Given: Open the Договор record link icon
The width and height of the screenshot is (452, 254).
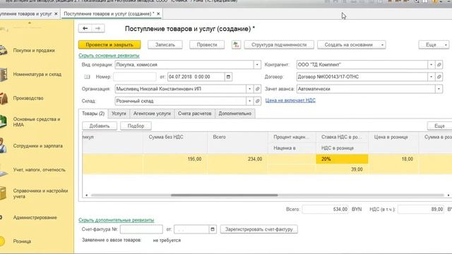Looking at the screenshot, I should click(x=439, y=77).
